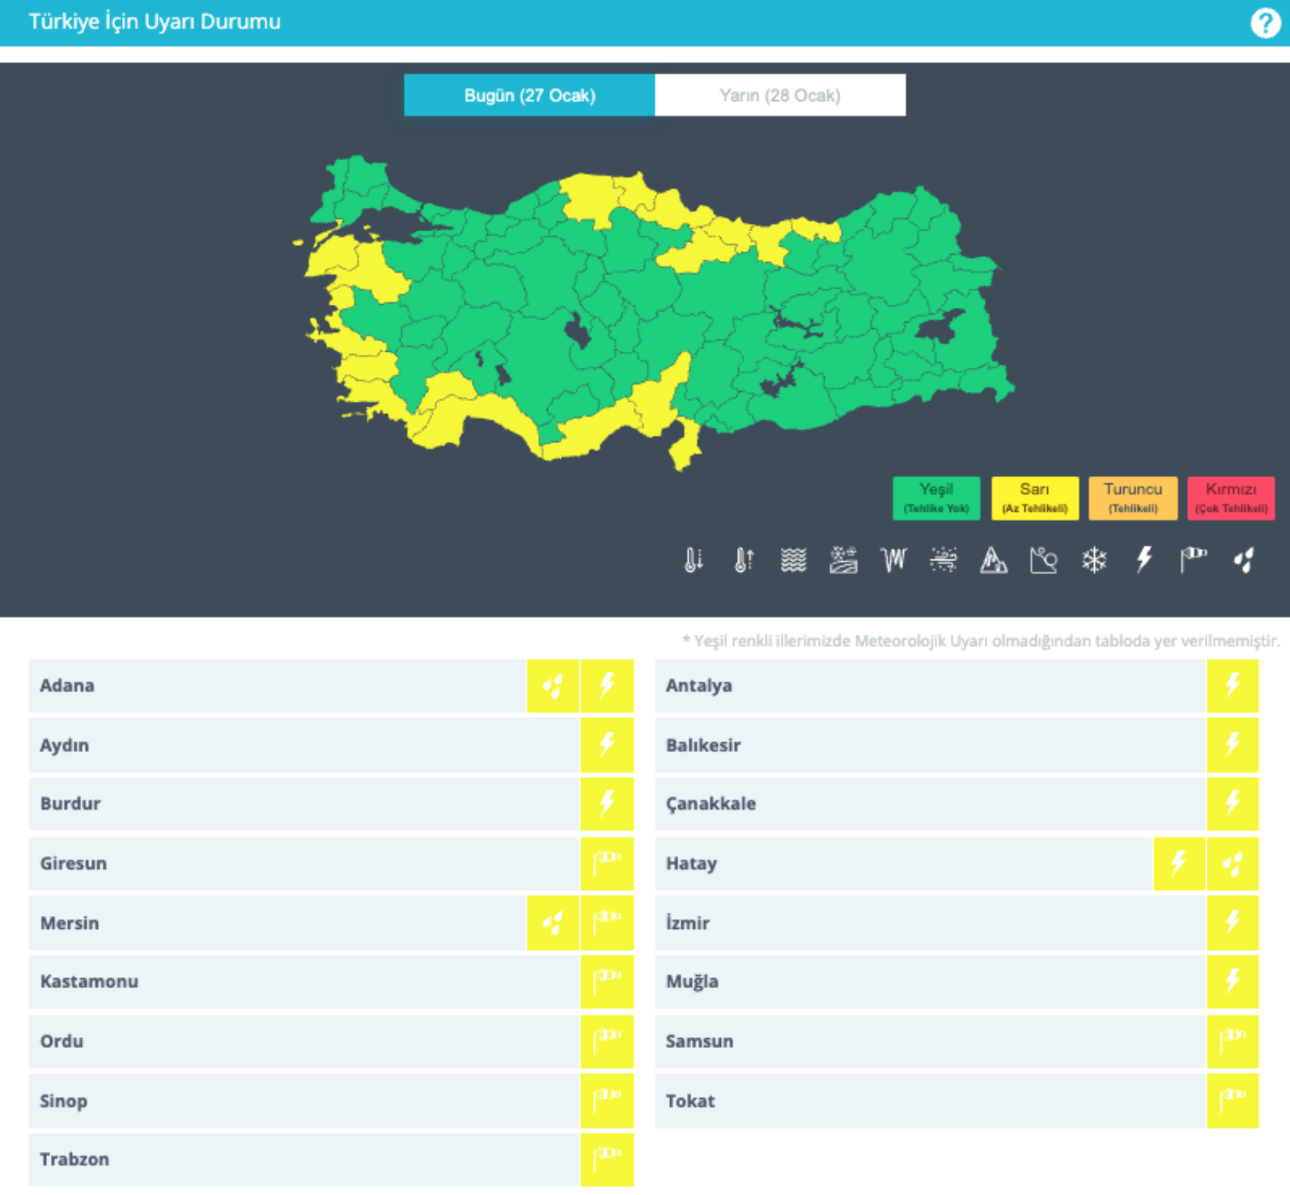The height and width of the screenshot is (1195, 1290).
Task: Click the Kırmızı legend swatch
Action: click(1230, 498)
